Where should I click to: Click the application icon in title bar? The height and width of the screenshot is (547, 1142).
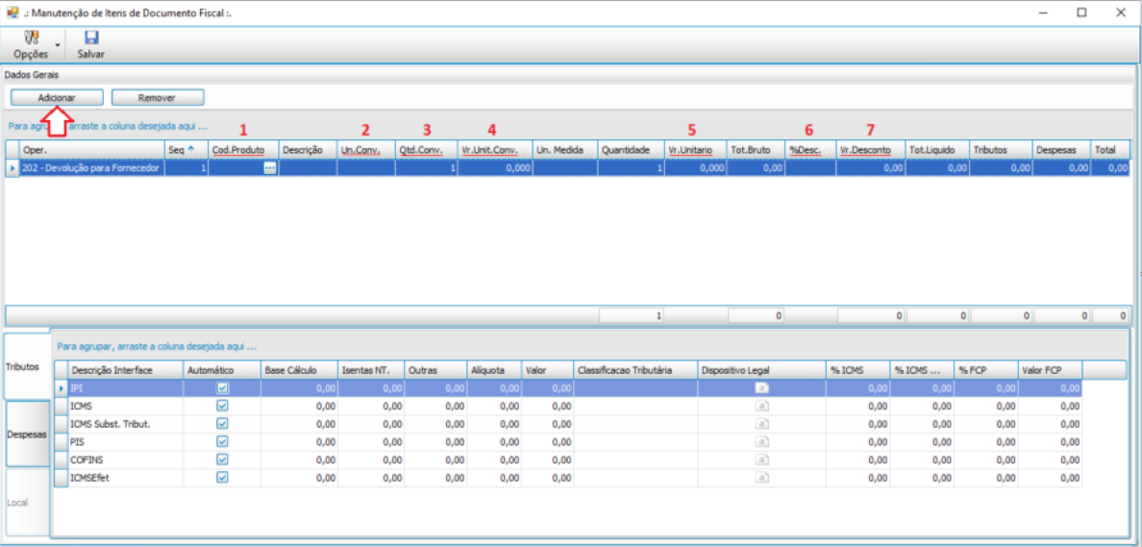[12, 12]
